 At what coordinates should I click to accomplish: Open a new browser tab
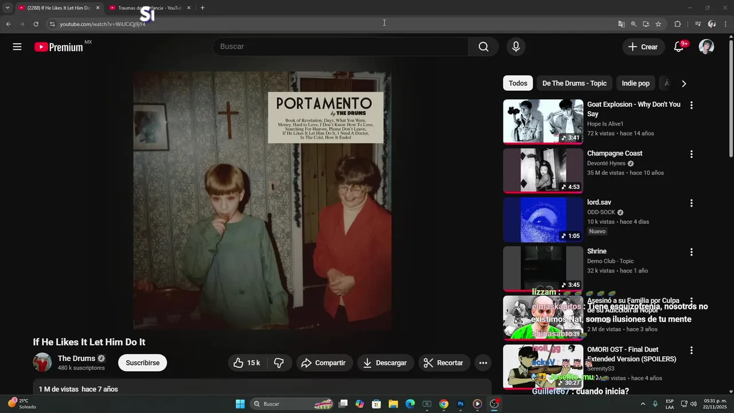click(202, 8)
